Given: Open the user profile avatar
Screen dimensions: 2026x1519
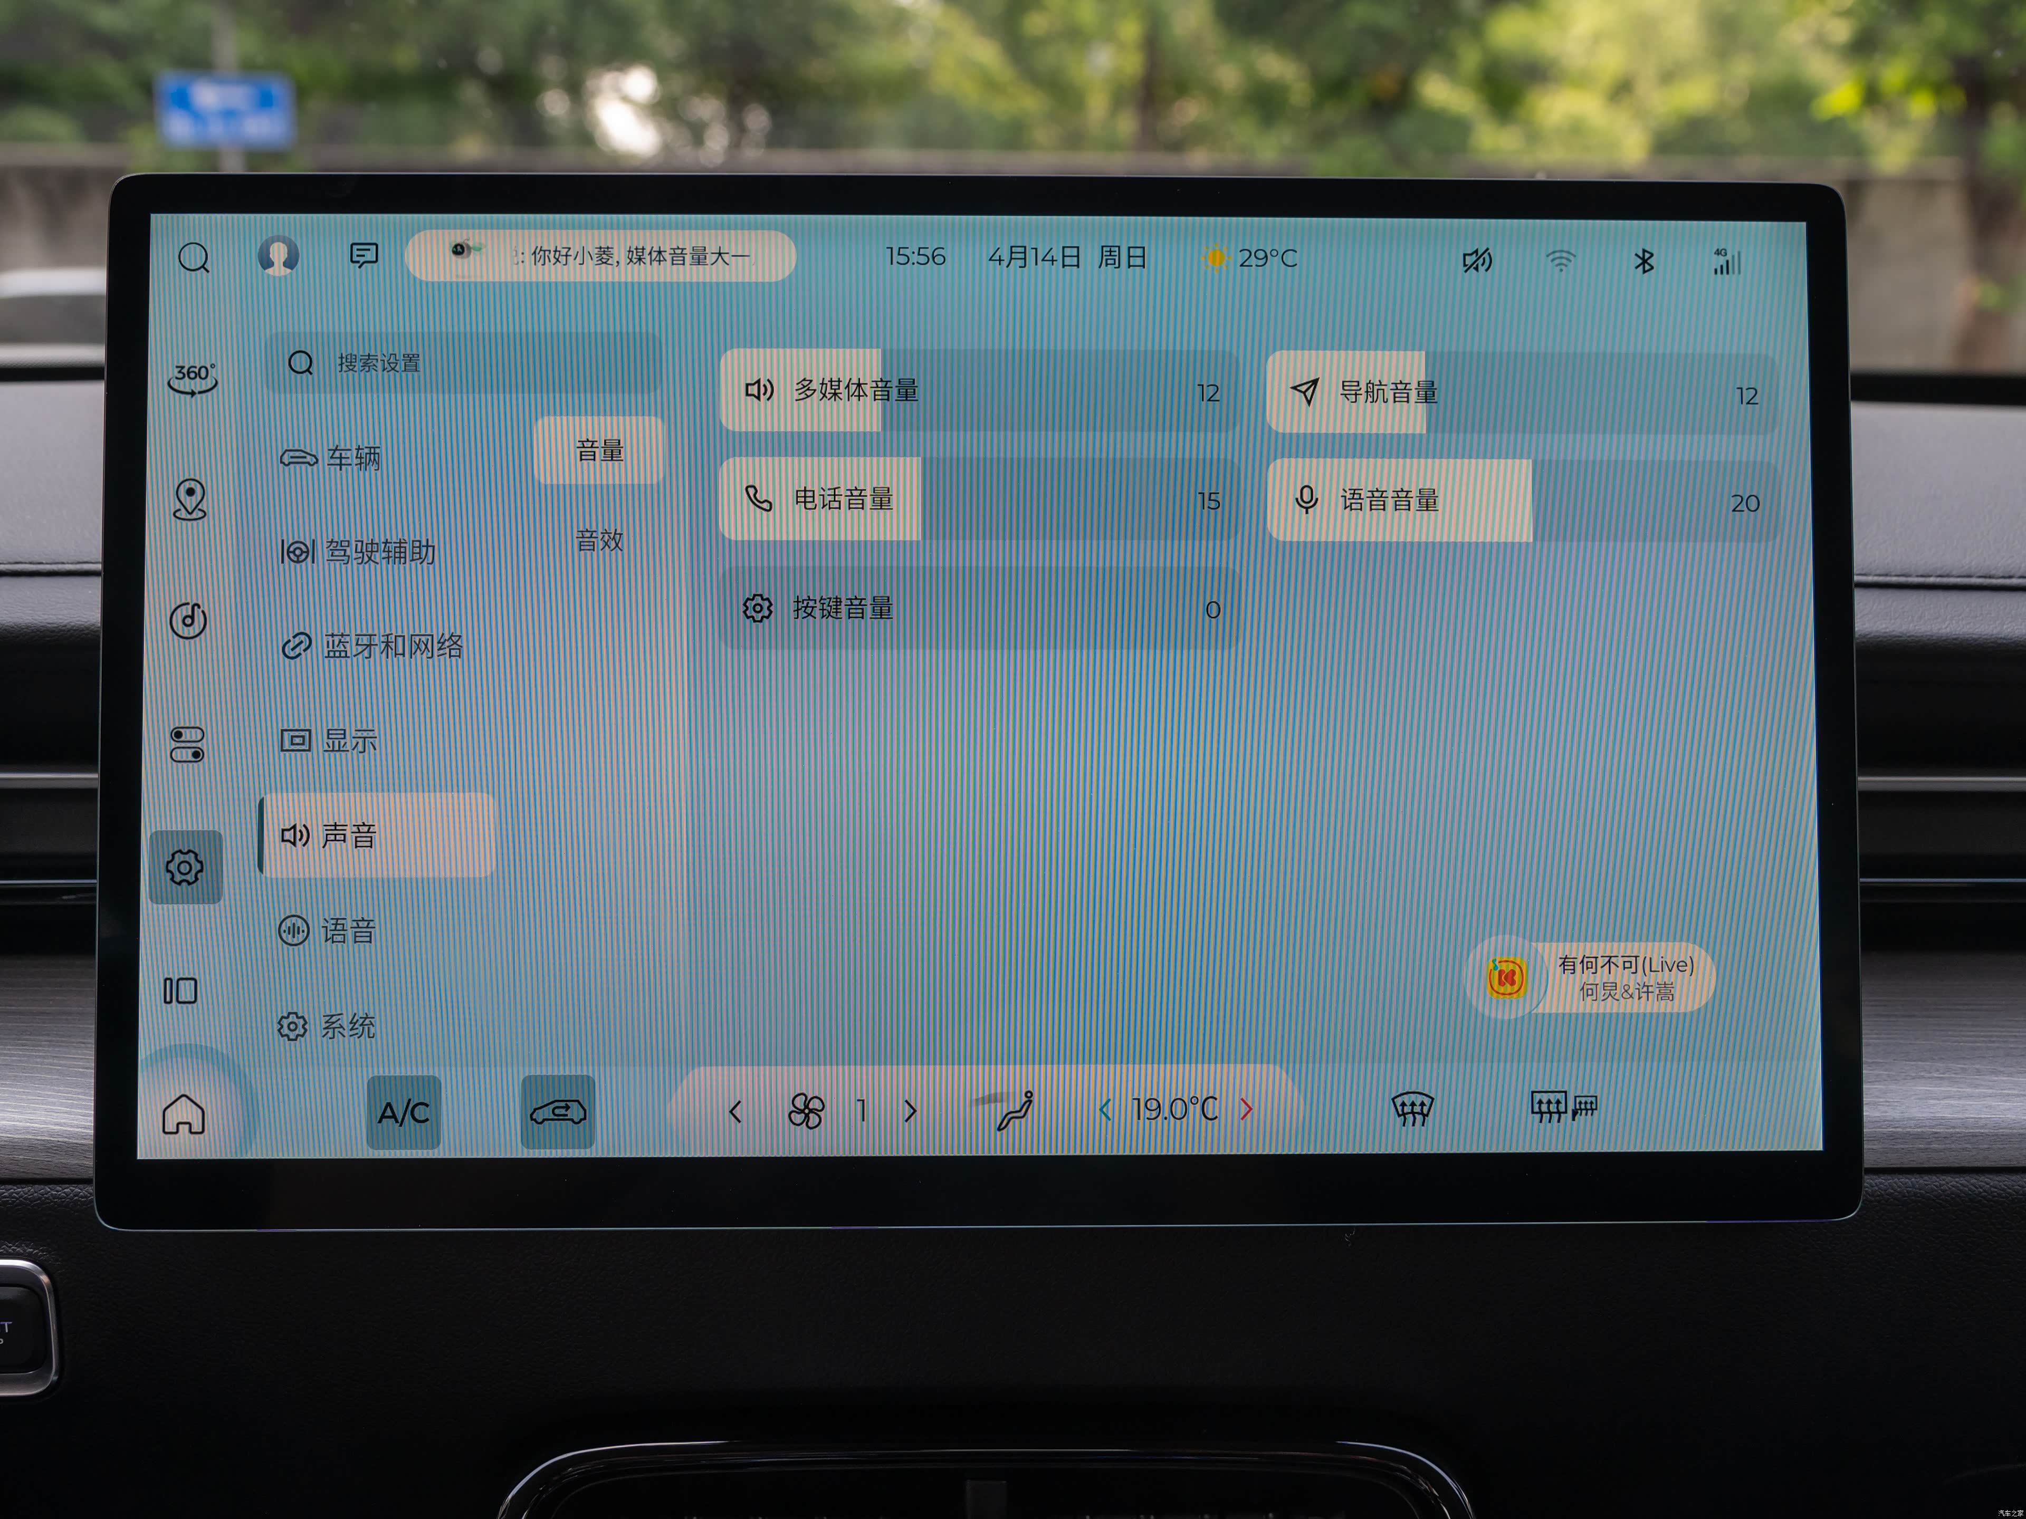Looking at the screenshot, I should [279, 255].
